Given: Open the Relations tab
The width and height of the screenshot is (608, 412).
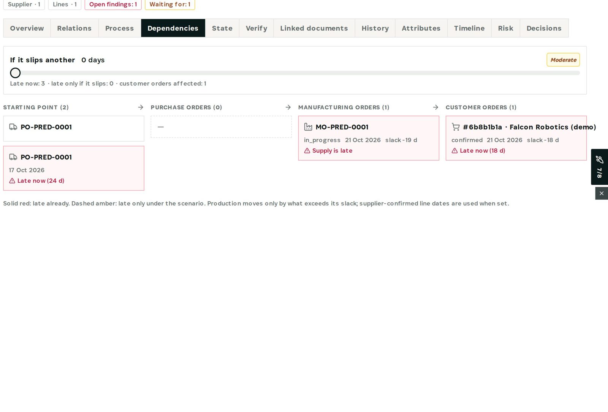Looking at the screenshot, I should point(74,28).
